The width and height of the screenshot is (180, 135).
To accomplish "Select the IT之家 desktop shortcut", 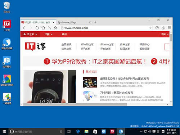I will click(x=7, y=26).
